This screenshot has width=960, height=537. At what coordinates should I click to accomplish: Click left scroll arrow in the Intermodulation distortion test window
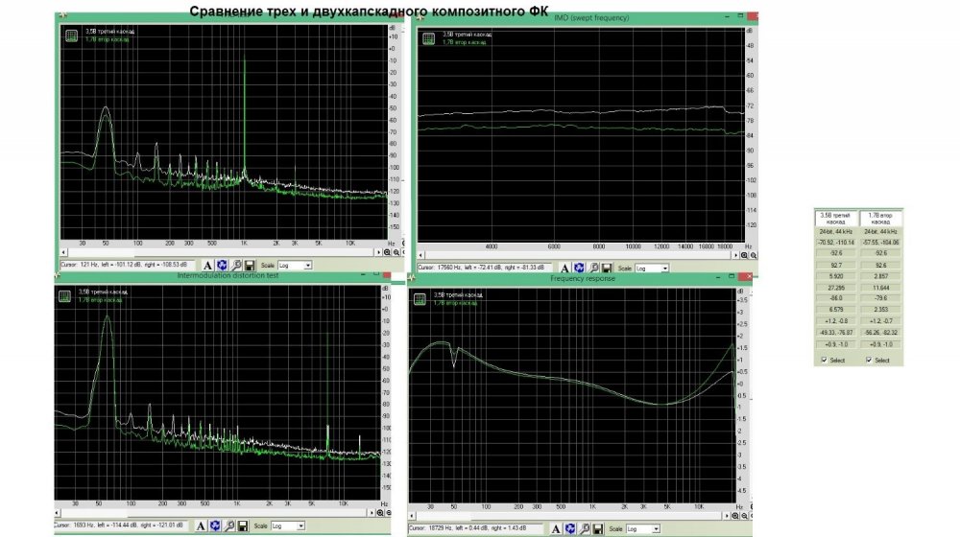58,512
